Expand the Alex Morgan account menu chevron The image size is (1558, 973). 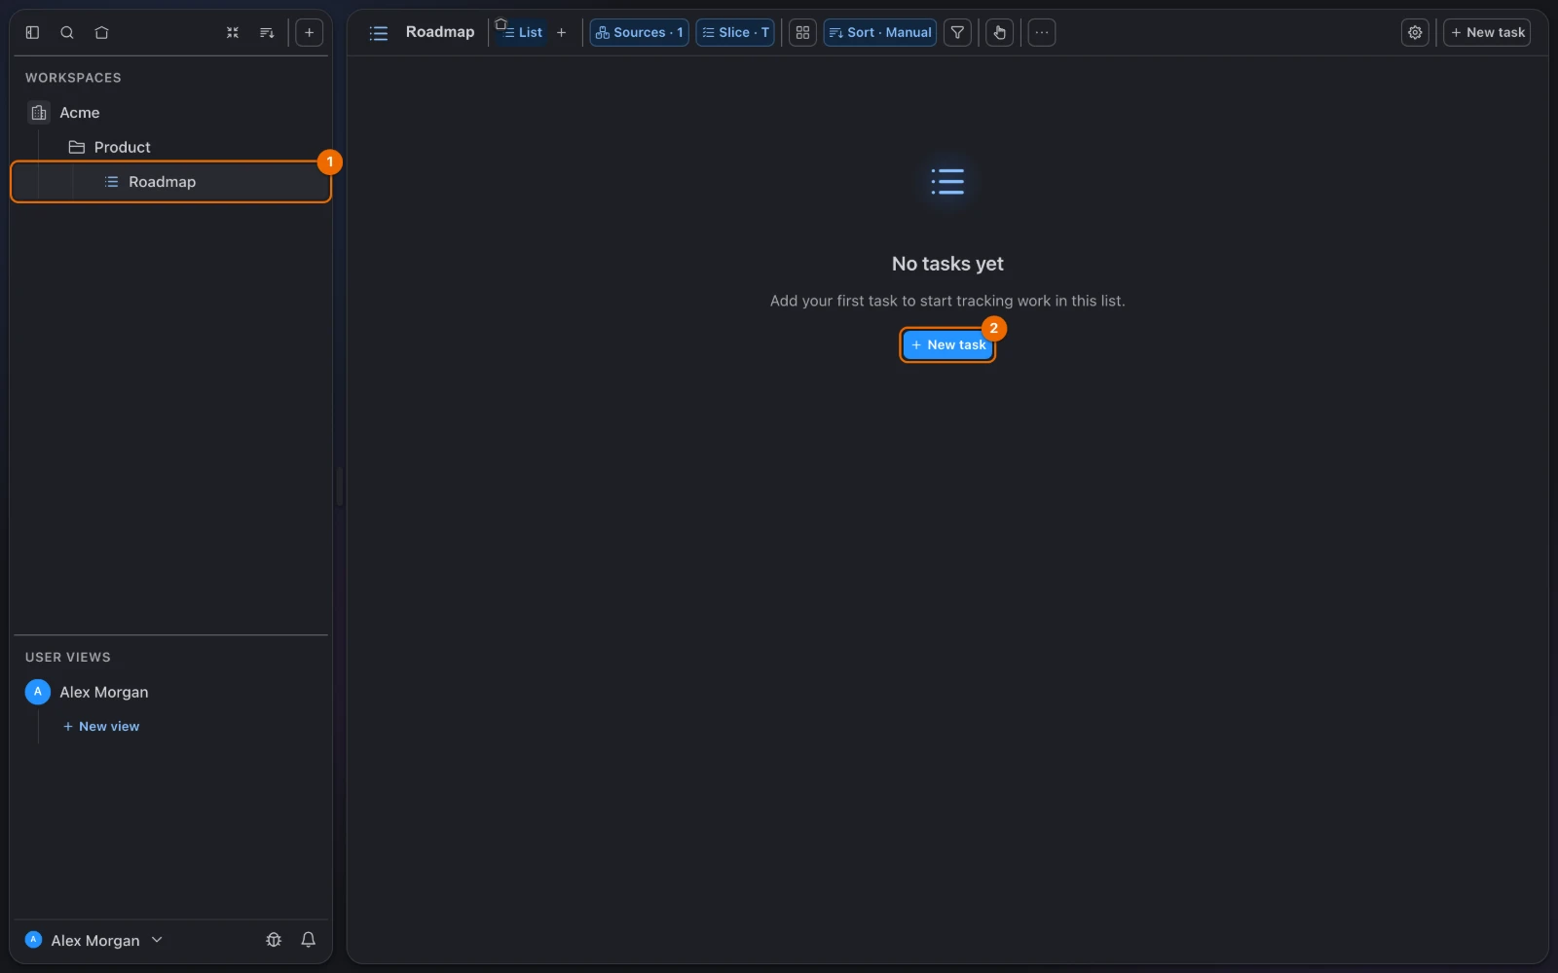[x=157, y=939]
